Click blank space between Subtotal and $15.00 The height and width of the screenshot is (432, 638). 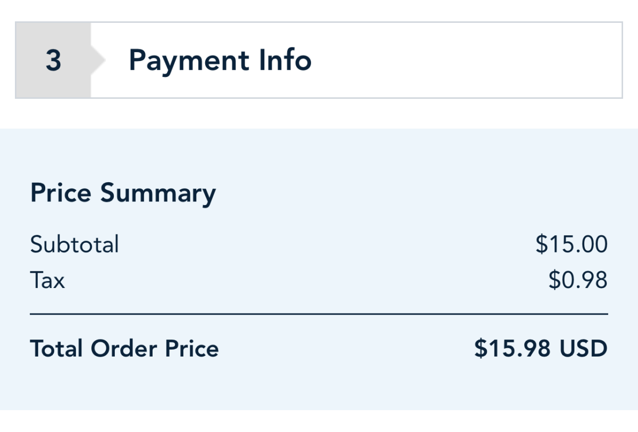(319, 245)
